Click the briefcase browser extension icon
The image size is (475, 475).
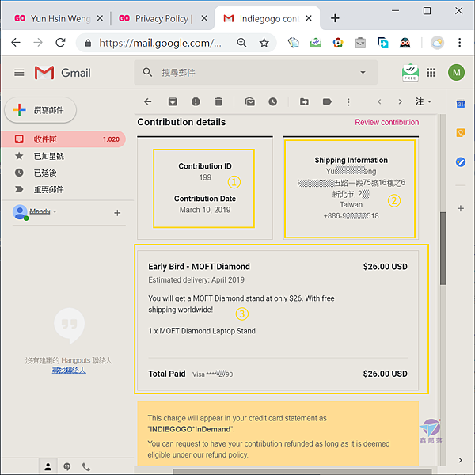click(360, 43)
